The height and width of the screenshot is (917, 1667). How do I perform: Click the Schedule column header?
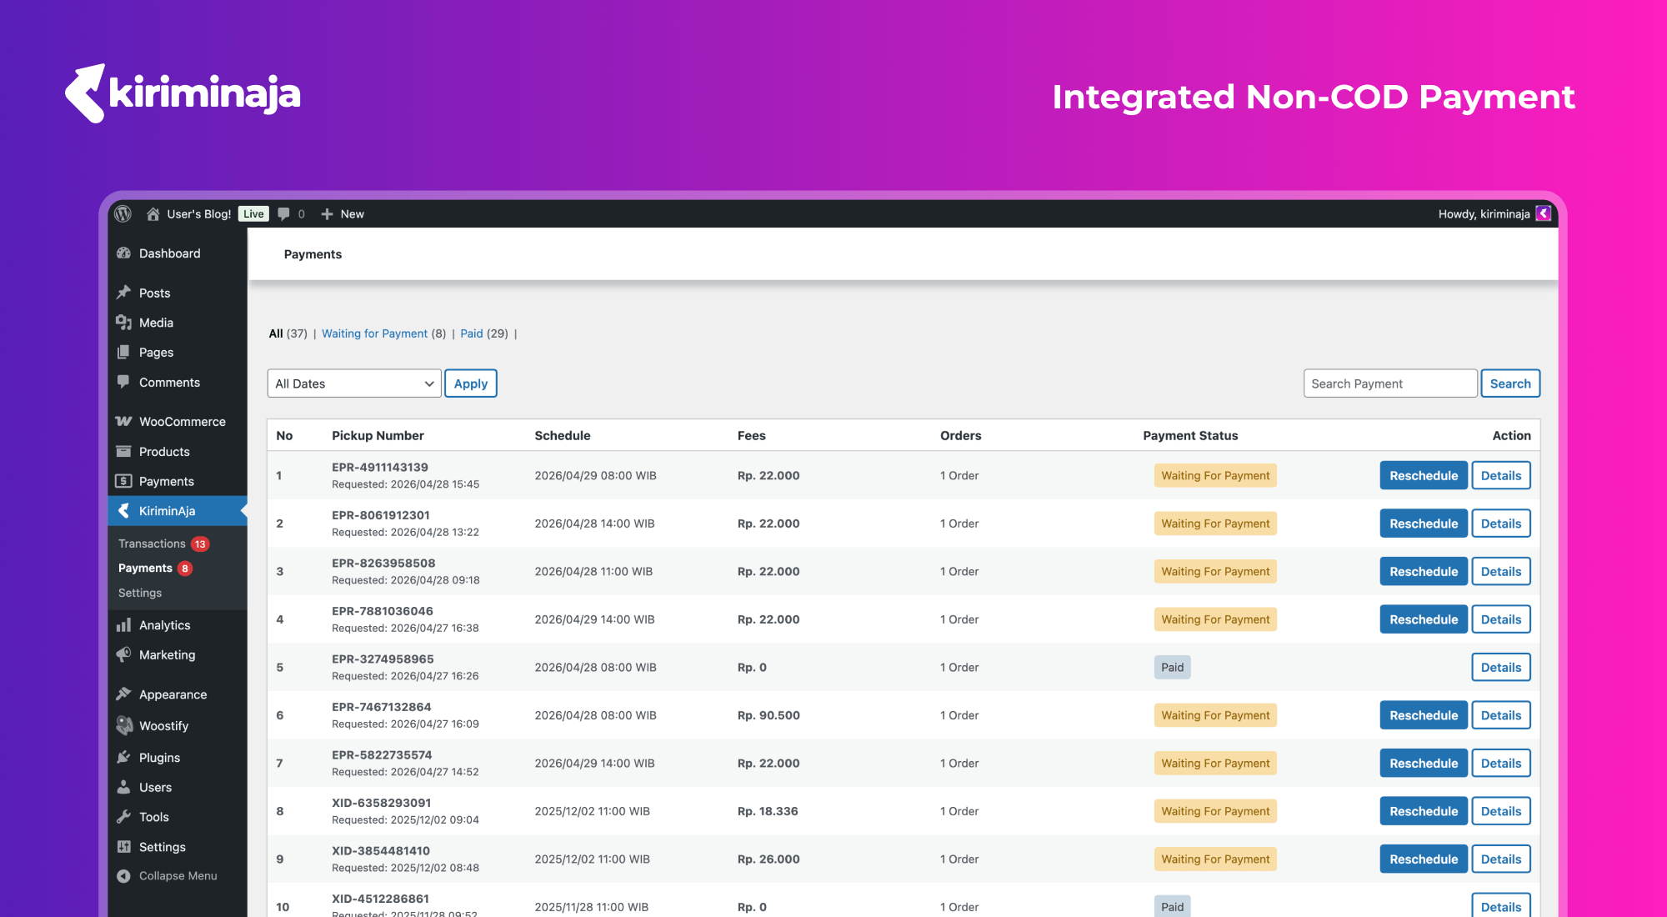click(563, 435)
